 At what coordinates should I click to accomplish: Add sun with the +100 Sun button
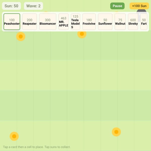pos(139,6)
